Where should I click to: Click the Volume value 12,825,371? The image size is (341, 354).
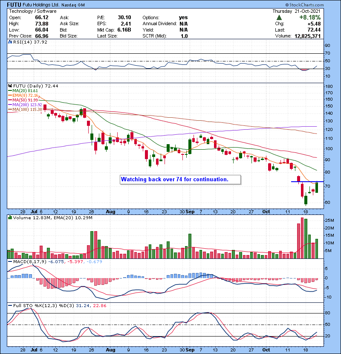point(308,36)
